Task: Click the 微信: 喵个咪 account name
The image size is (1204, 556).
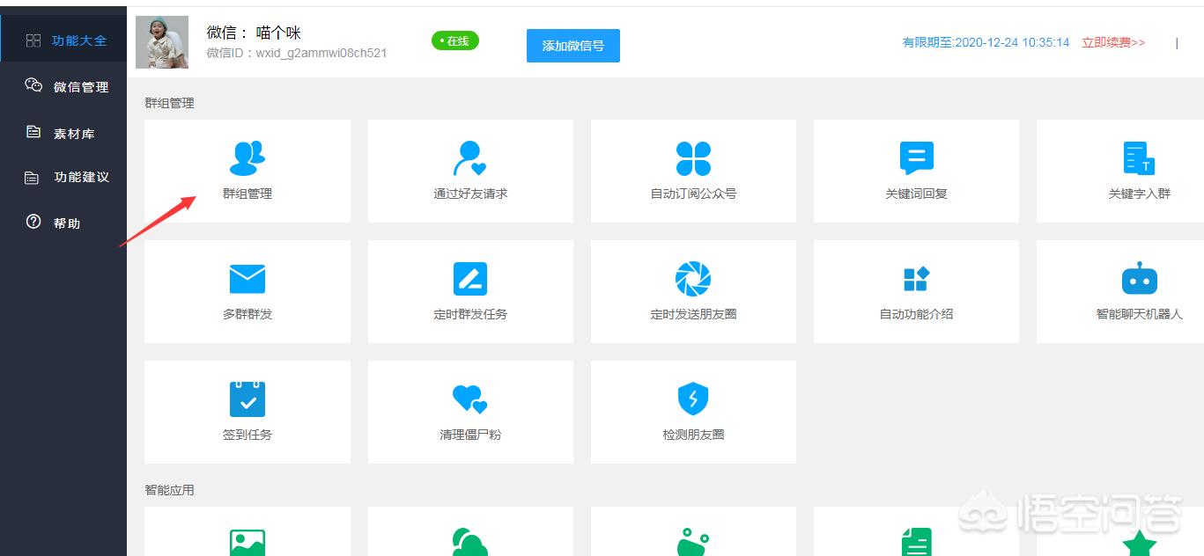Action: click(254, 33)
